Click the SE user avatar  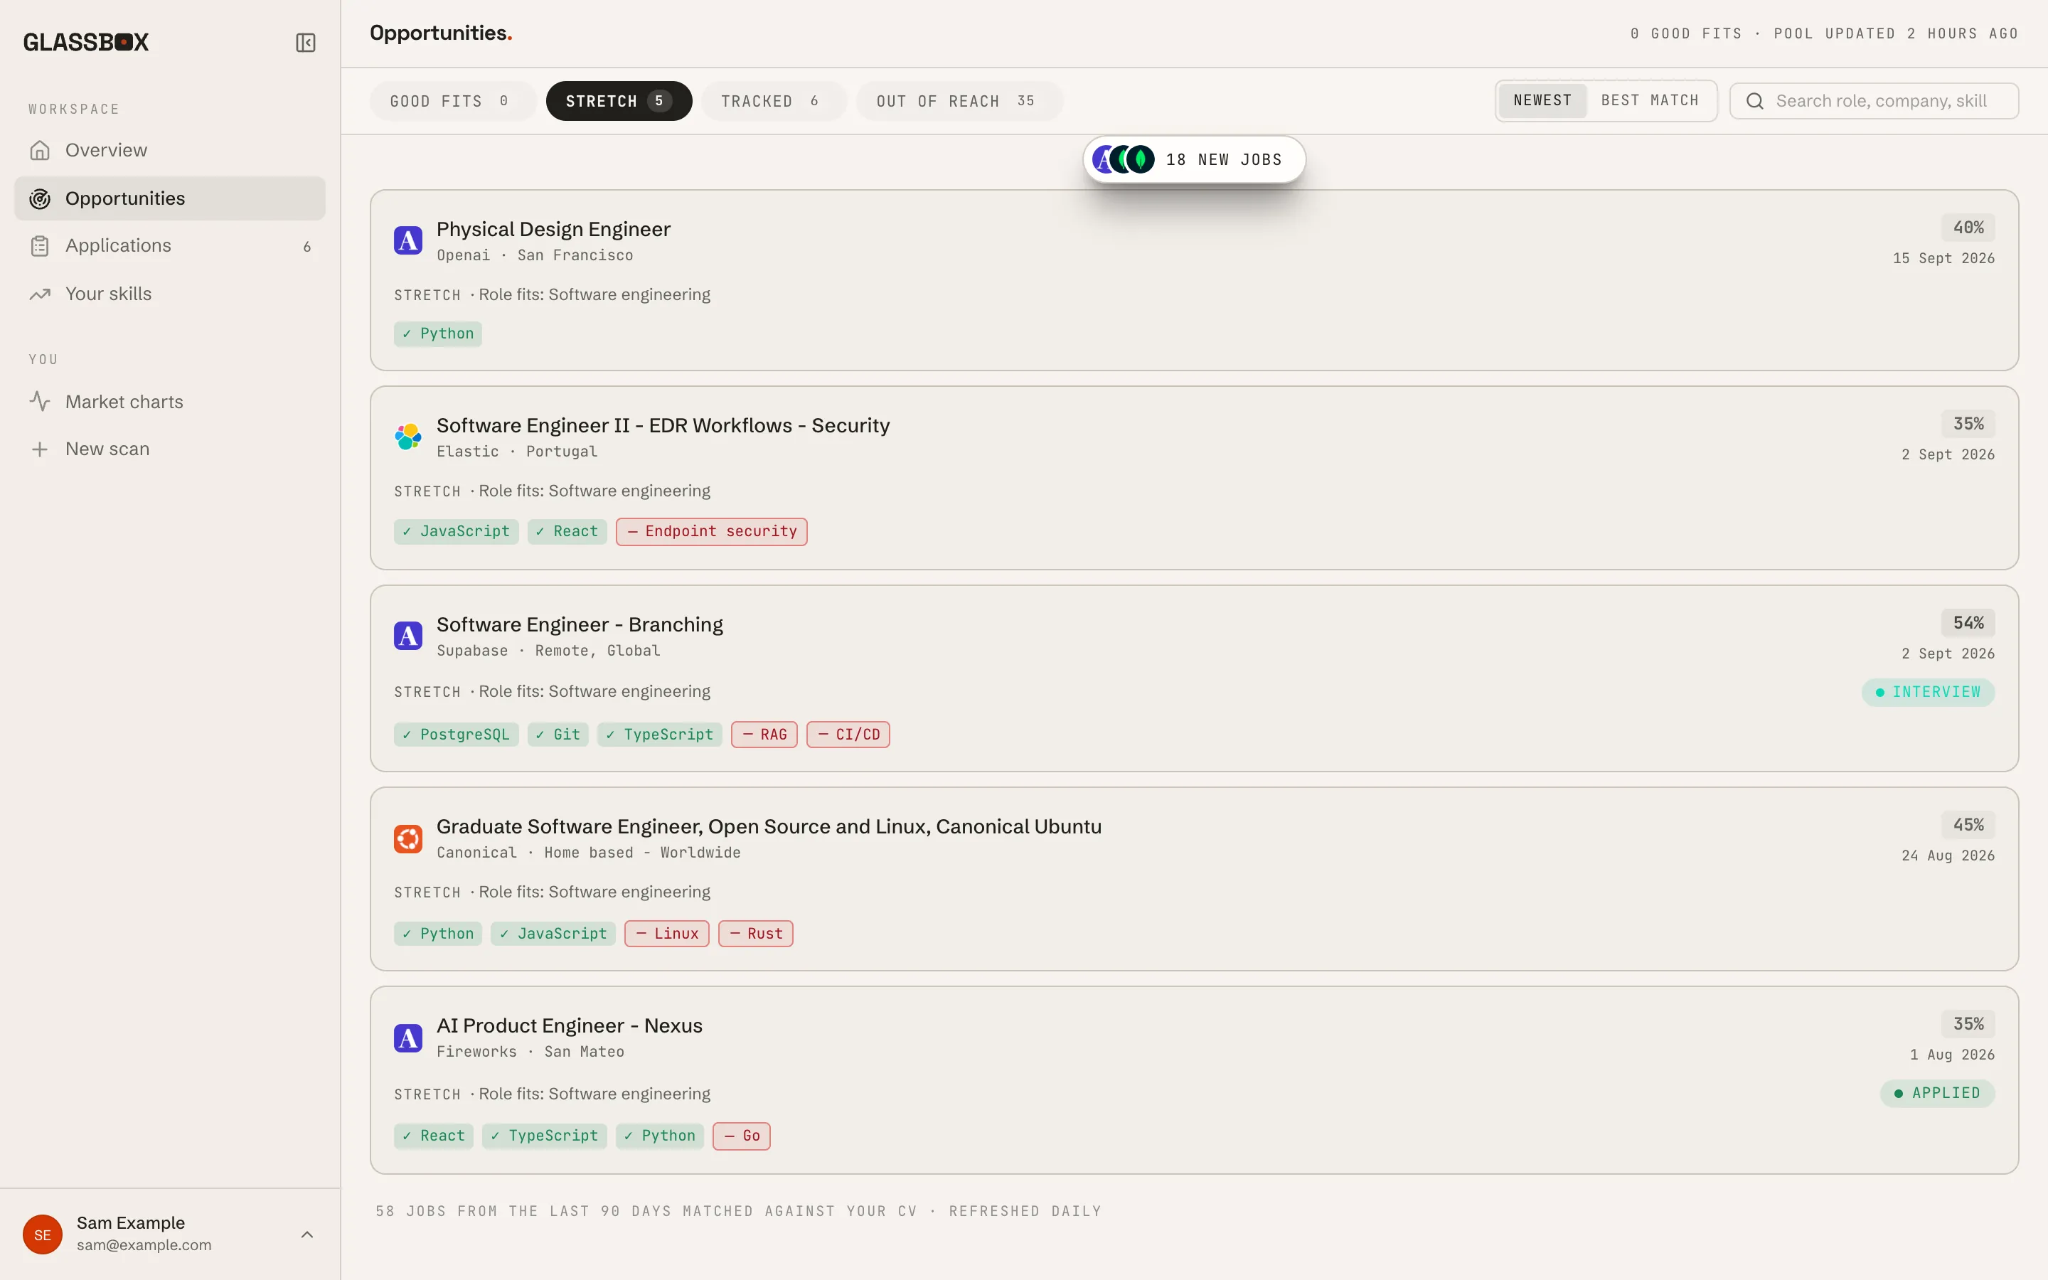43,1234
